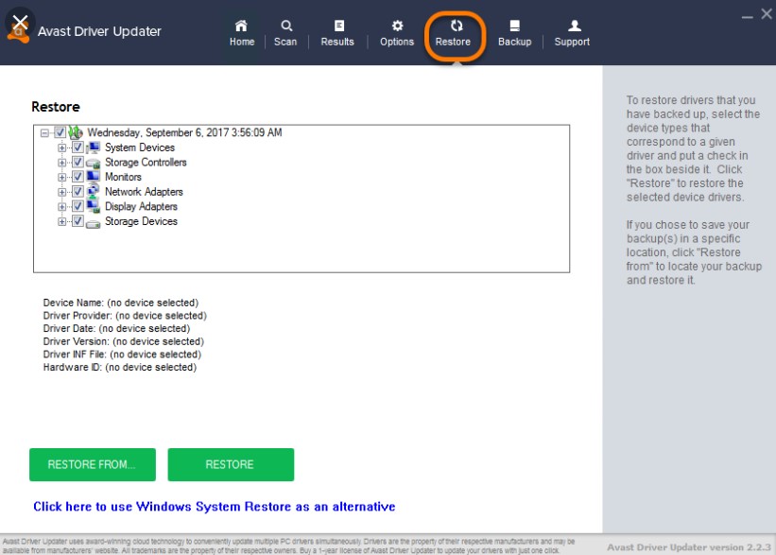Viewport: 776px width, 555px height.
Task: Open Windows System Restore alternative link
Action: (x=215, y=507)
